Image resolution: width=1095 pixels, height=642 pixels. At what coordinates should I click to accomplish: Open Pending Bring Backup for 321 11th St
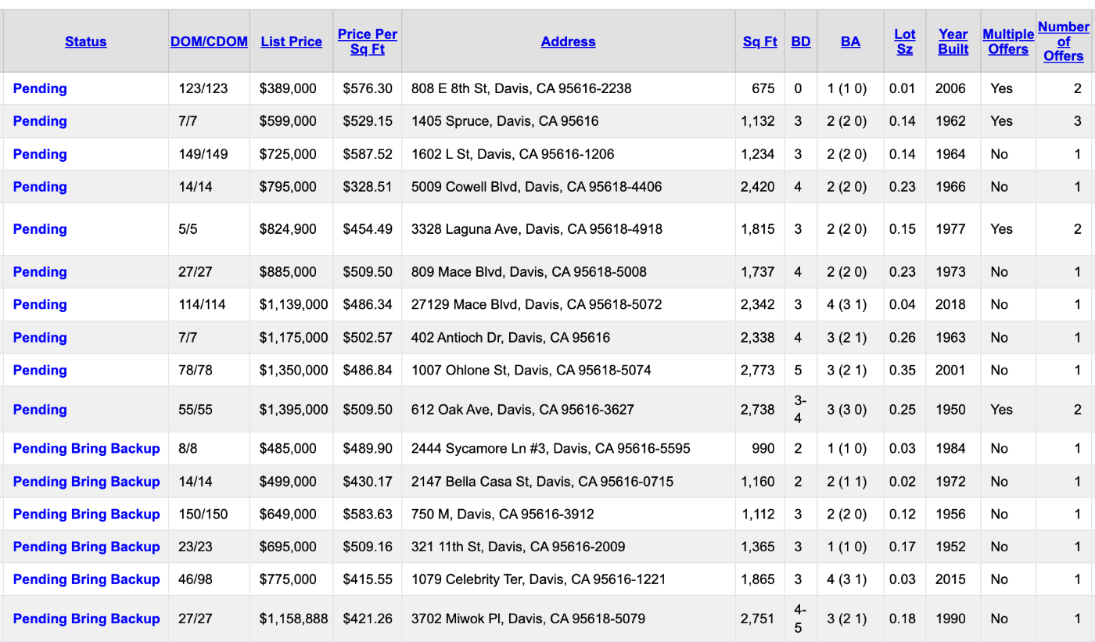(87, 547)
